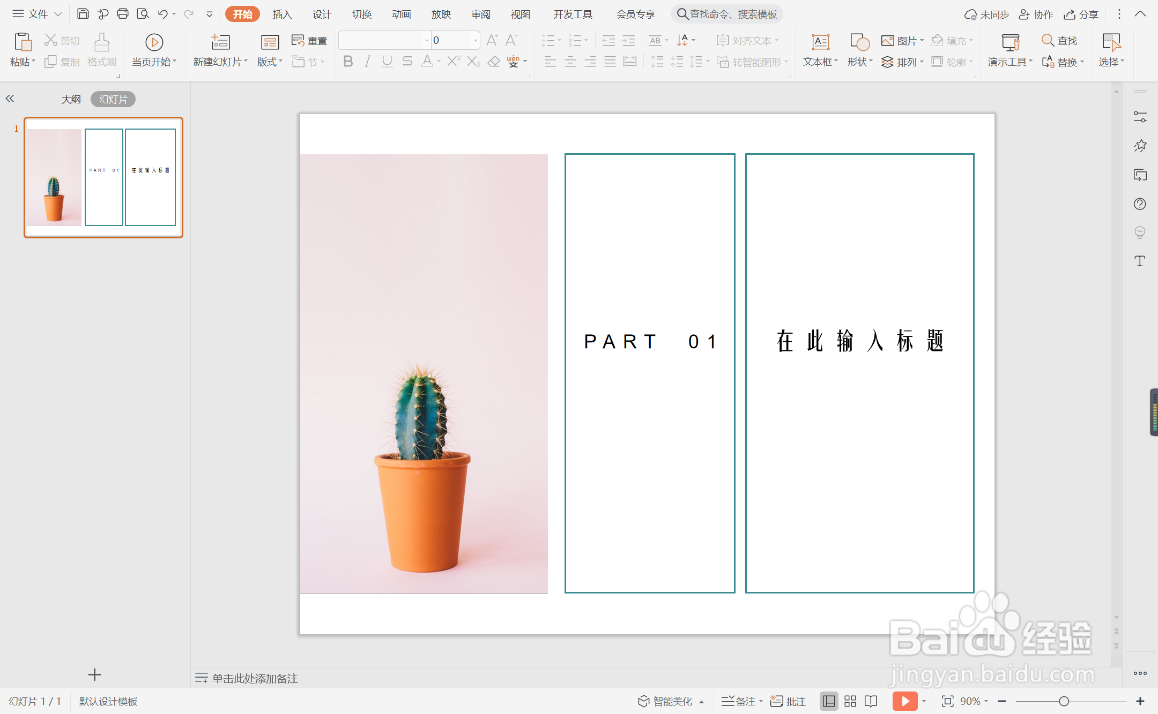Viewport: 1158px width, 714px height.
Task: Open the object properties sidebar icon
Action: point(1140,117)
